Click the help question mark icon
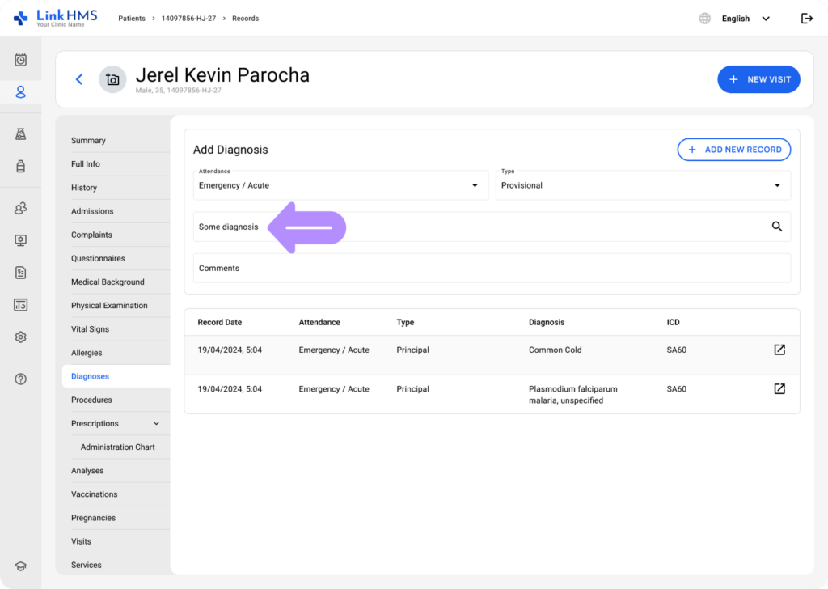The image size is (828, 589). 21,379
